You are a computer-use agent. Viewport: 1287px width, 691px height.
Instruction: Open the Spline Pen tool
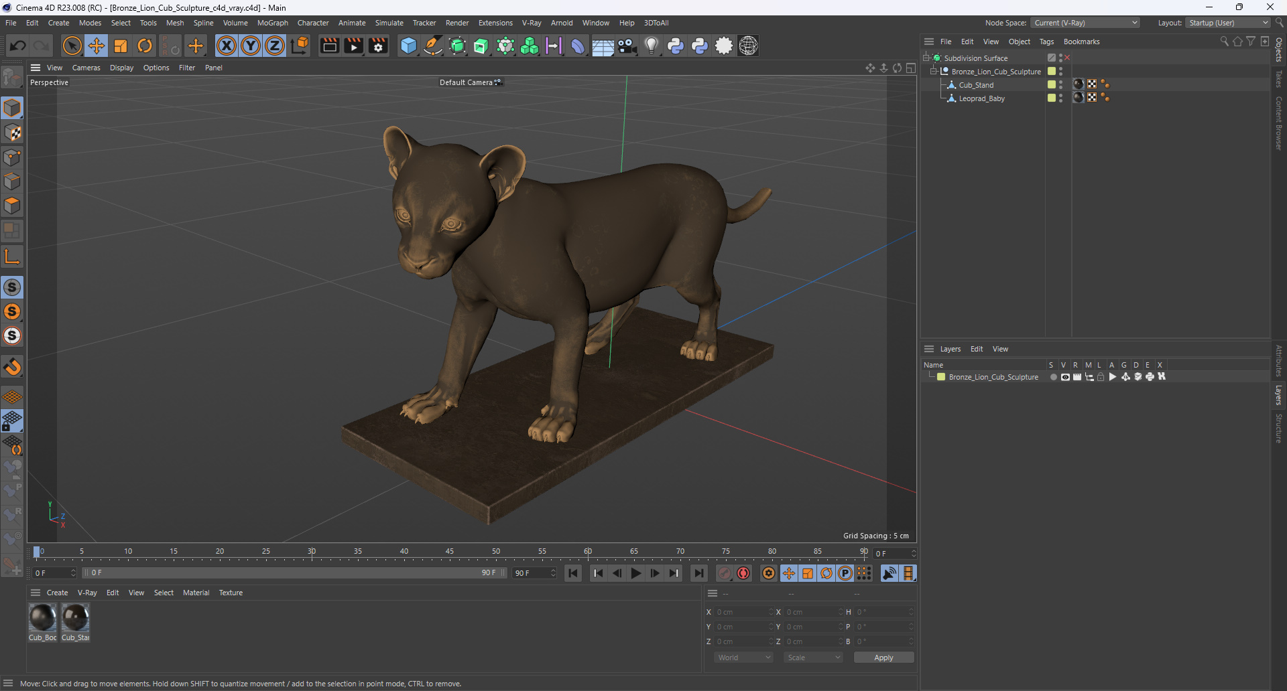point(433,46)
